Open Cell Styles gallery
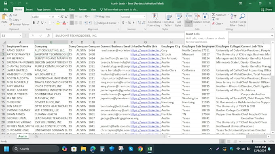 click(179, 20)
